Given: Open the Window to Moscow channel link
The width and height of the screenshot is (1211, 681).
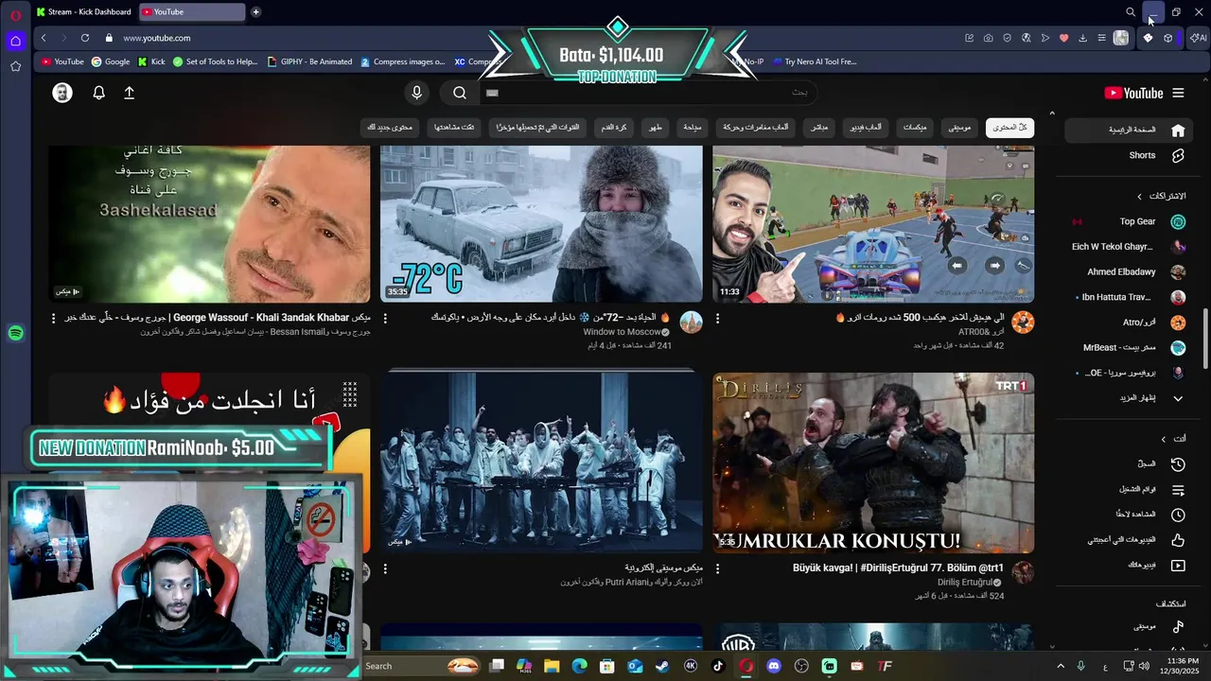Looking at the screenshot, I should [622, 332].
